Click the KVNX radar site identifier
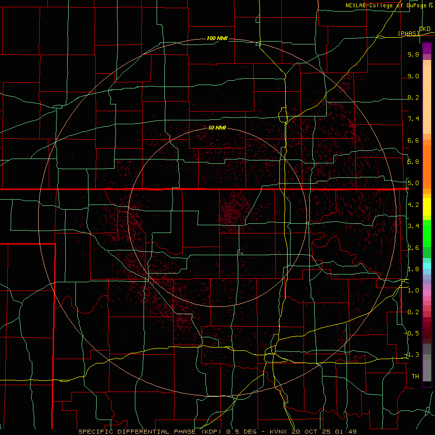 [279, 432]
